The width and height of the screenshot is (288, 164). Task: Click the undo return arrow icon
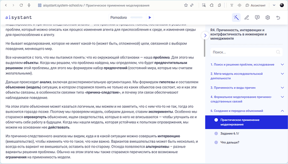tap(278, 18)
